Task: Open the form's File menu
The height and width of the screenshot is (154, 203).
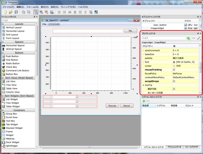Action: pyautogui.click(x=44, y=24)
